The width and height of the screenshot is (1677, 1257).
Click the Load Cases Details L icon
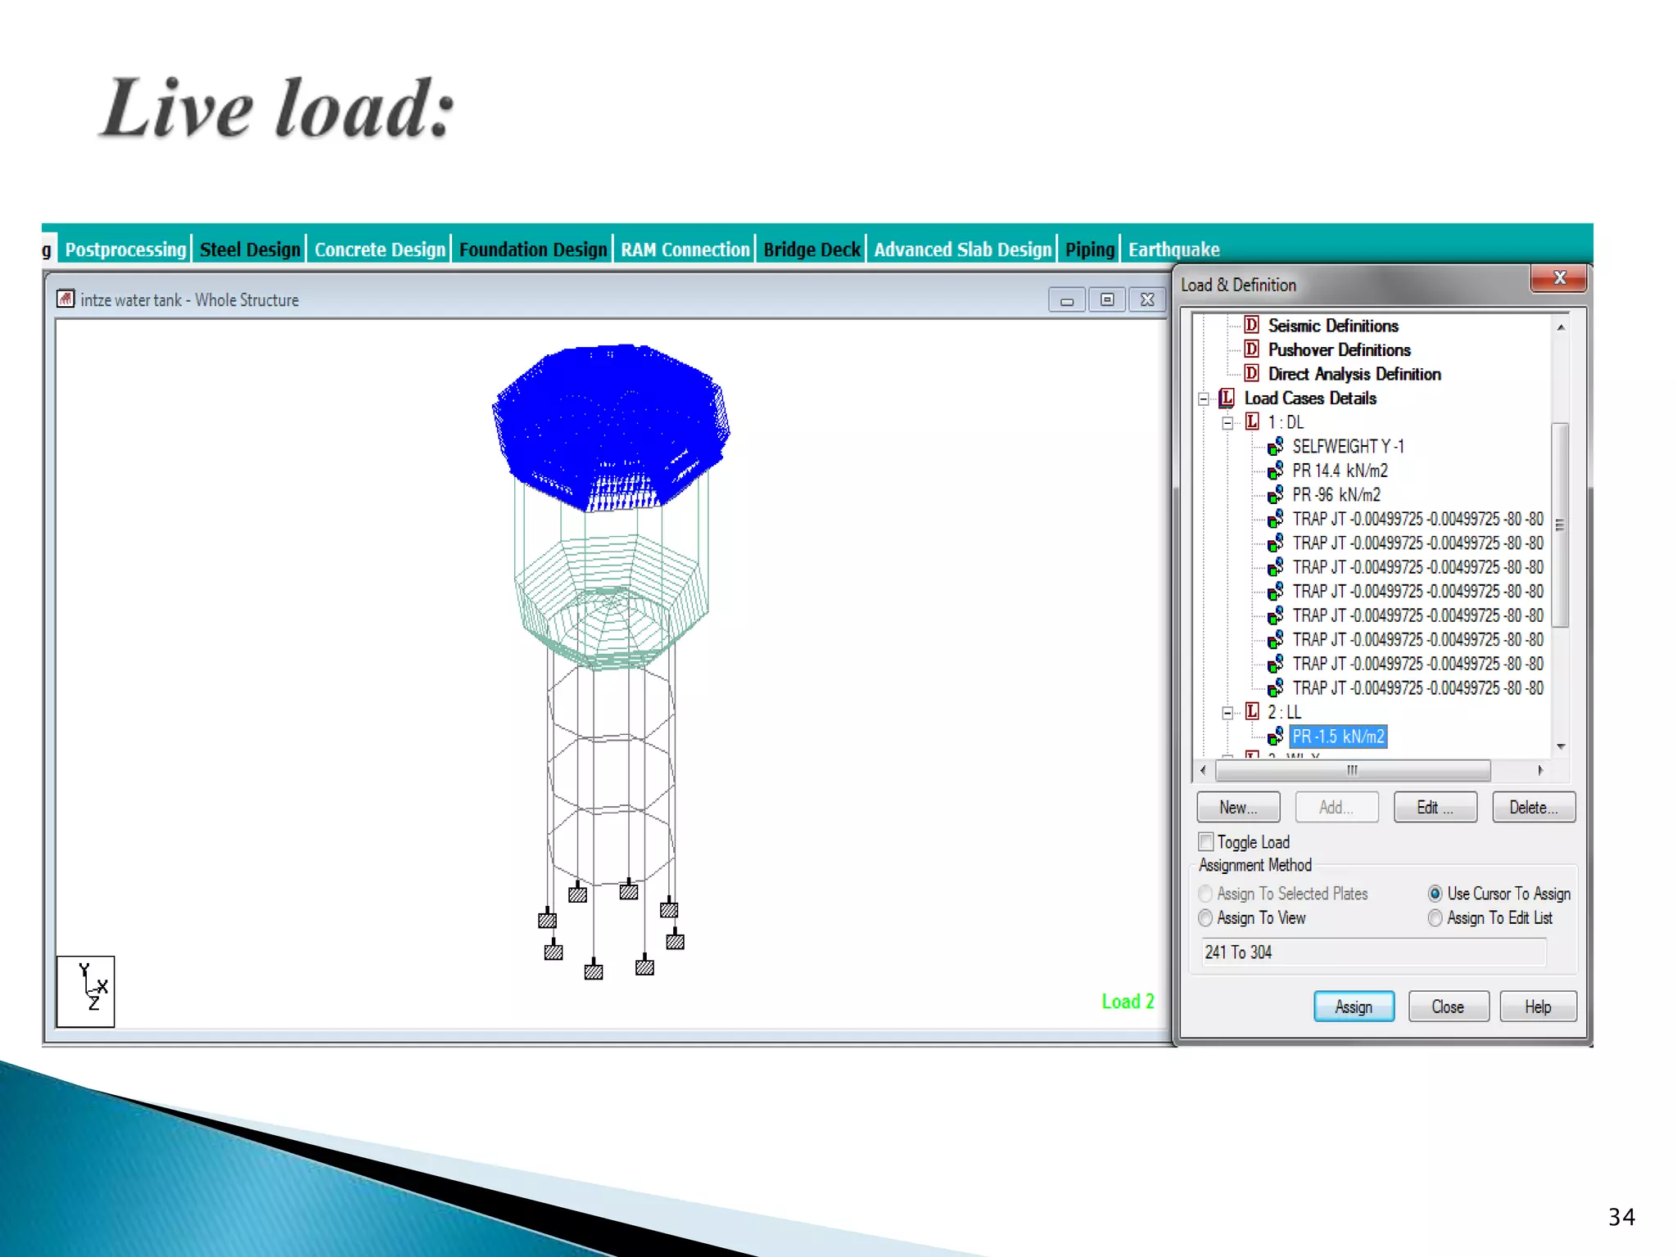click(1227, 398)
